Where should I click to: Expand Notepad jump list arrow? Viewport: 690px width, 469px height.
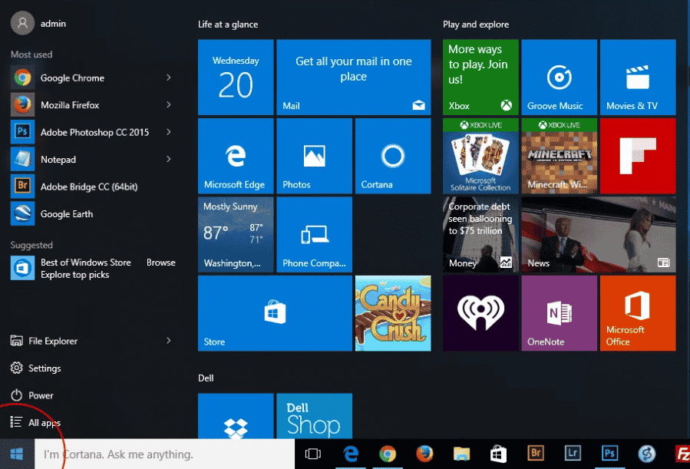point(169,159)
